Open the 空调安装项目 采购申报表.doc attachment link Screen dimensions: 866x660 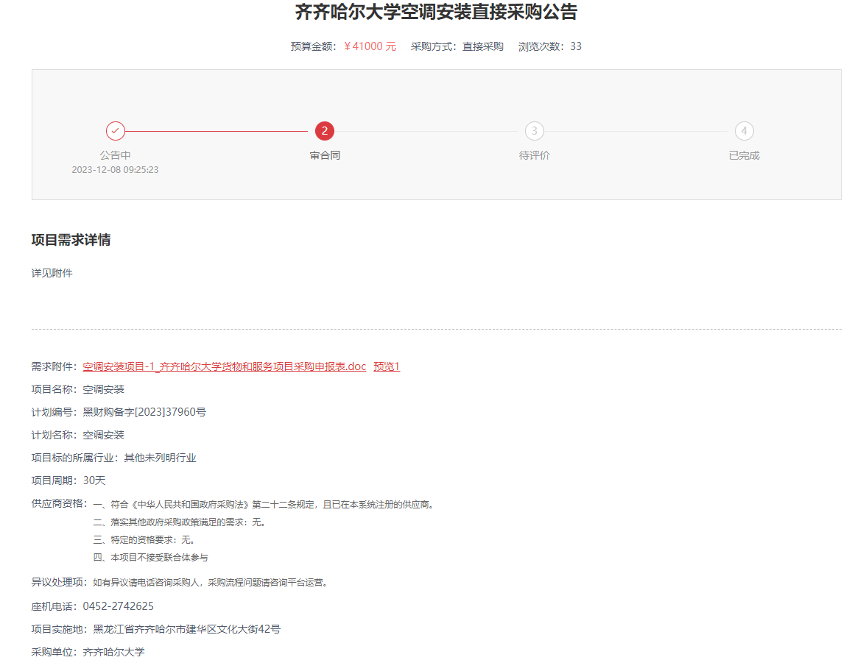click(224, 366)
